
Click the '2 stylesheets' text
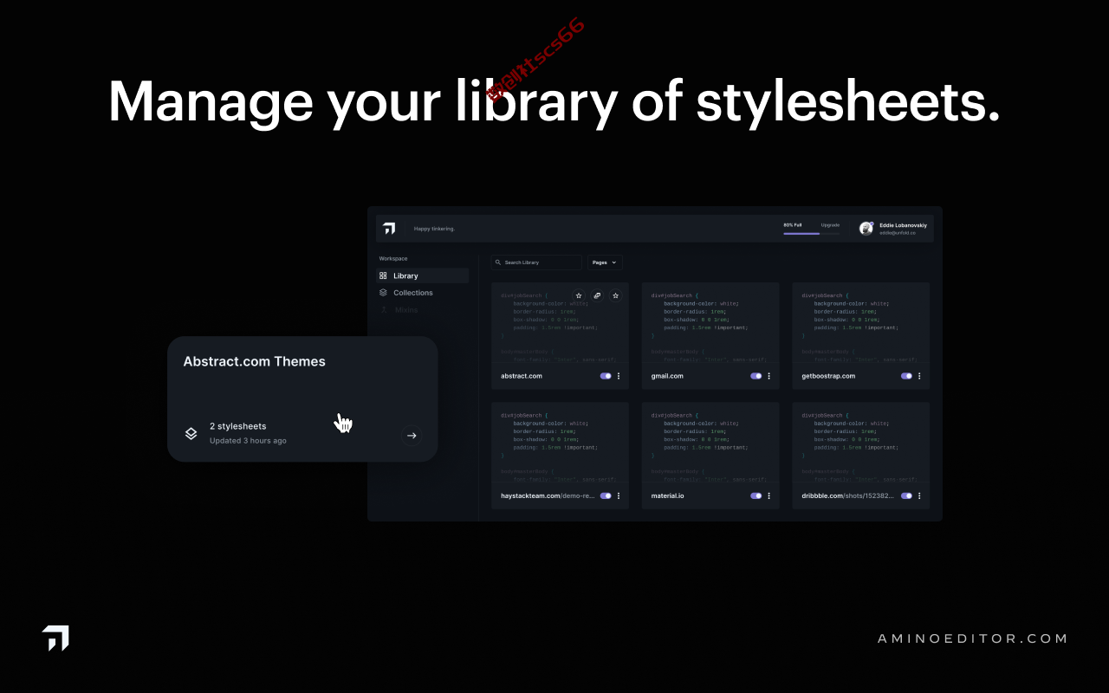click(237, 426)
